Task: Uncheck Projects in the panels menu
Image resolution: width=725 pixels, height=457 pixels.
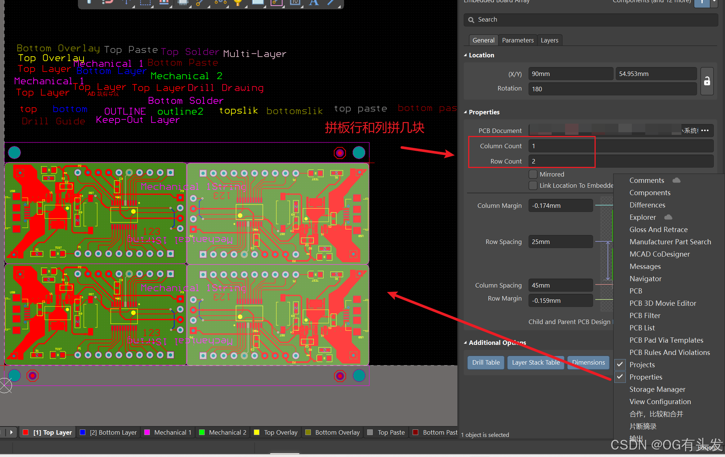Action: point(642,365)
